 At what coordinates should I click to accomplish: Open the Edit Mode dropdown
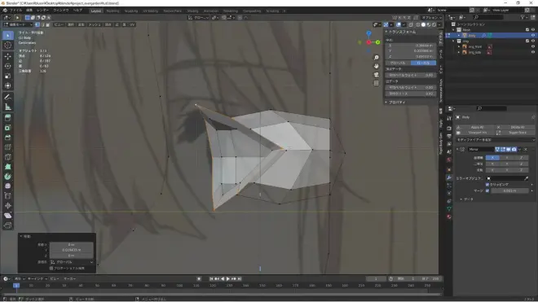pos(18,24)
